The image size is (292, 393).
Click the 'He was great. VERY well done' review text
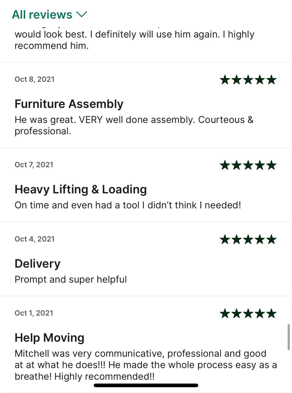pyautogui.click(x=134, y=125)
